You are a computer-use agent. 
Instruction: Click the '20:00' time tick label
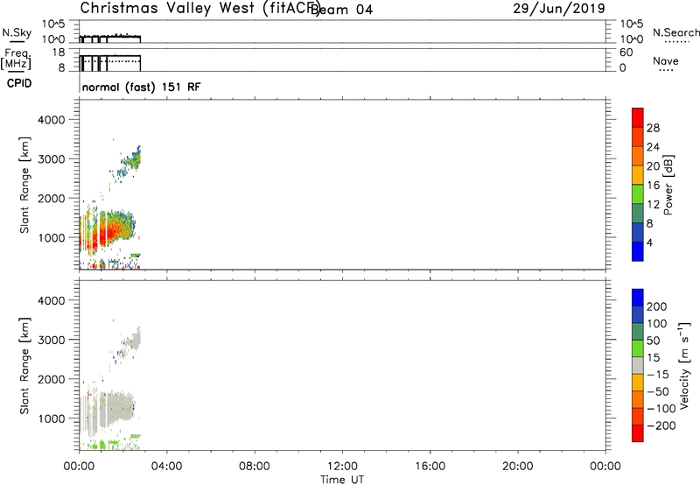tap(517, 467)
